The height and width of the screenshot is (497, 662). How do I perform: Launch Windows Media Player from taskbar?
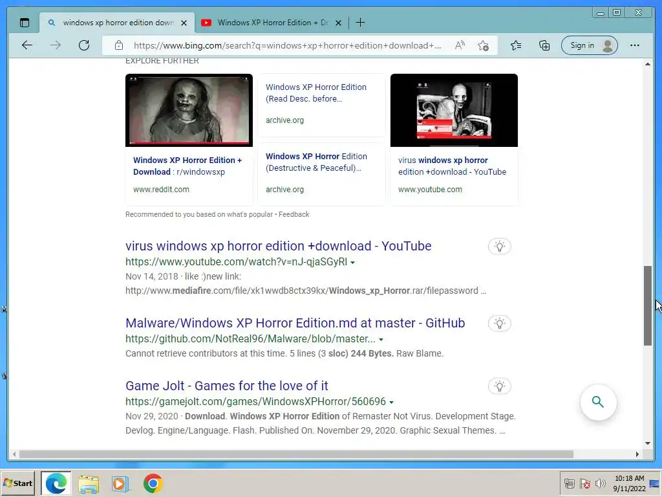[120, 483]
